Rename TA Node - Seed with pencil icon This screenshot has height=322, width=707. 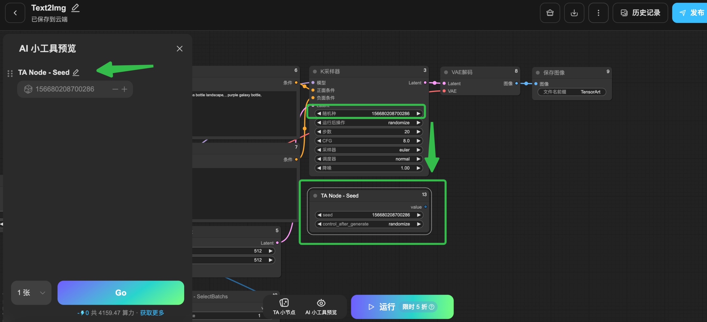pyautogui.click(x=76, y=72)
